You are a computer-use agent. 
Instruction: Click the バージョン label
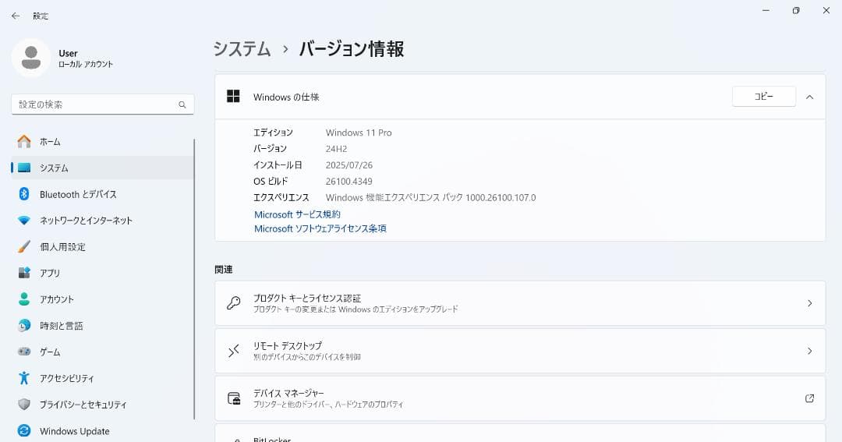pyautogui.click(x=270, y=149)
